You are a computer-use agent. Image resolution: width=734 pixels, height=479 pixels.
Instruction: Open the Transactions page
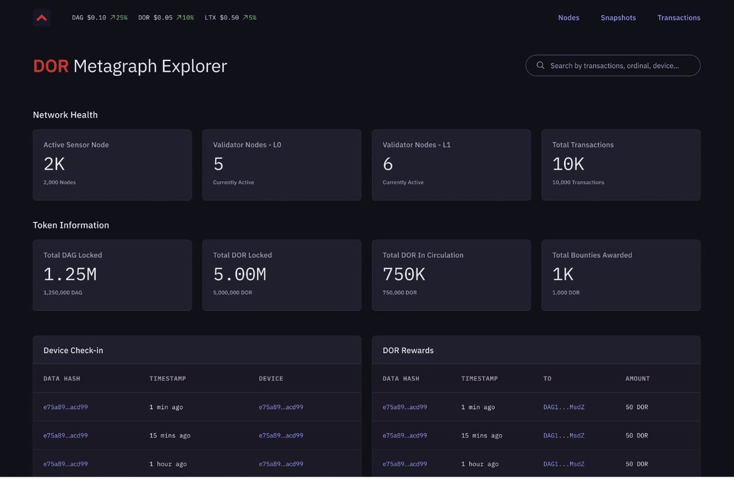pos(678,18)
